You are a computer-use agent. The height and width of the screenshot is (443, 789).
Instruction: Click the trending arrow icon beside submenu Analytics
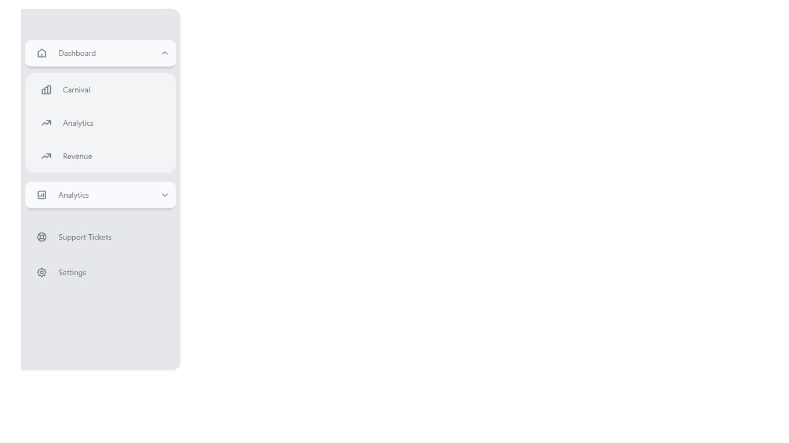(46, 123)
